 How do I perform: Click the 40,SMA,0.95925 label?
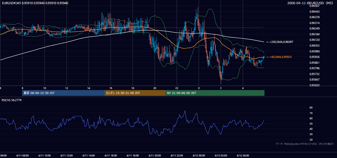click(279, 57)
